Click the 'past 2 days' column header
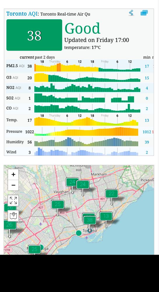159x292 pixels. pyautogui.click(x=45, y=57)
